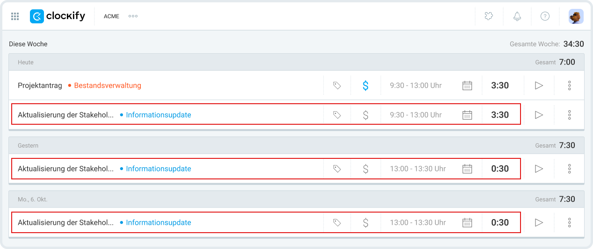
Task: Open three-dot menu of Mo., 6. Okt. entry
Action: pos(569,223)
